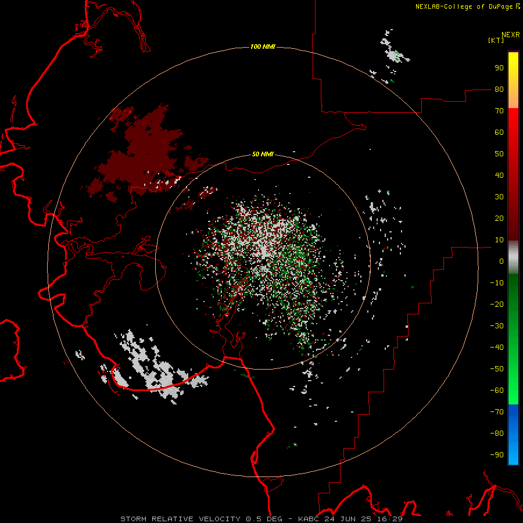Click the NEXLAB-College of DuPage credit text

pos(467,6)
